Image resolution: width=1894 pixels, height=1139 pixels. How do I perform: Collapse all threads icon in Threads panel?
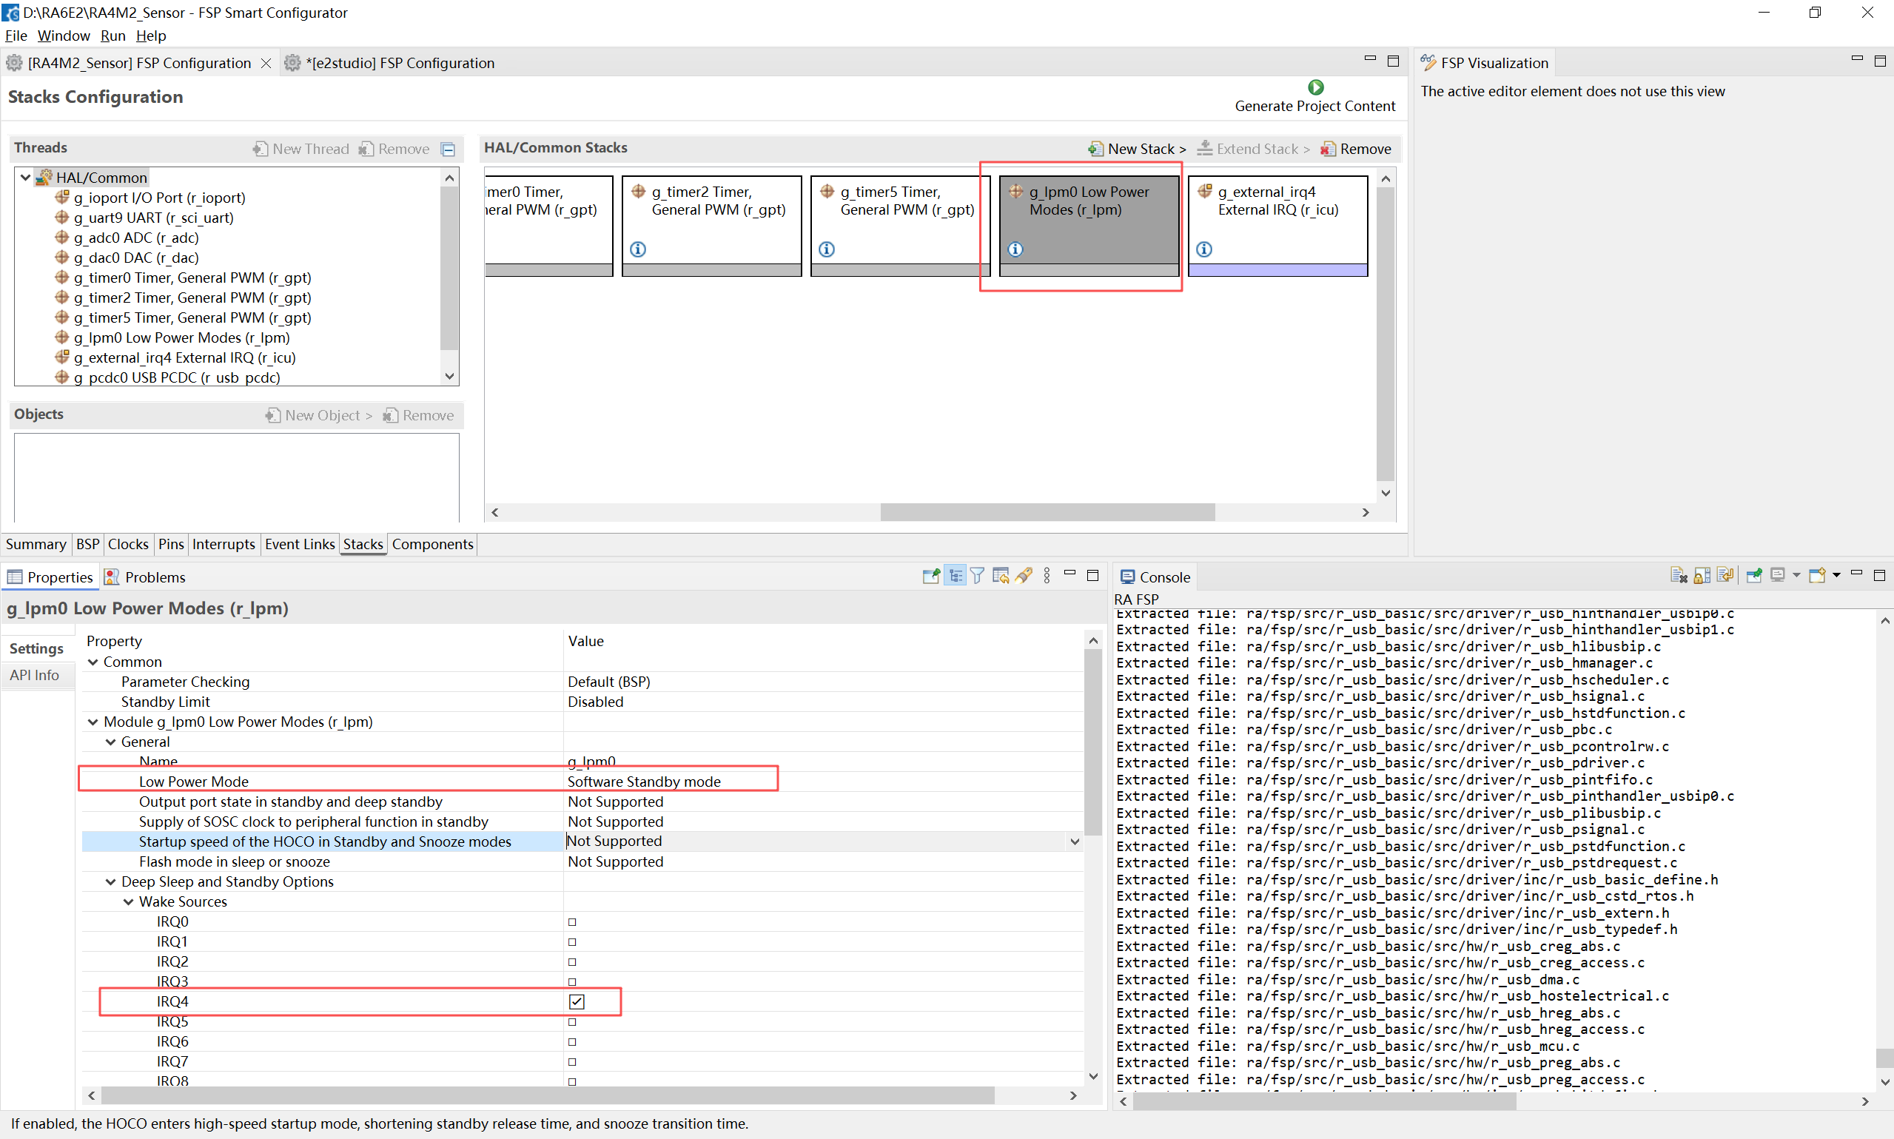click(449, 149)
